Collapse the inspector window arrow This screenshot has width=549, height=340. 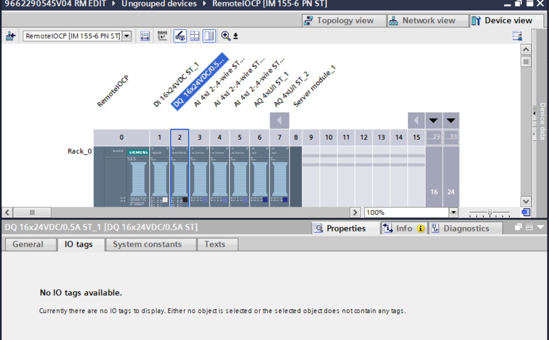[x=540, y=227]
